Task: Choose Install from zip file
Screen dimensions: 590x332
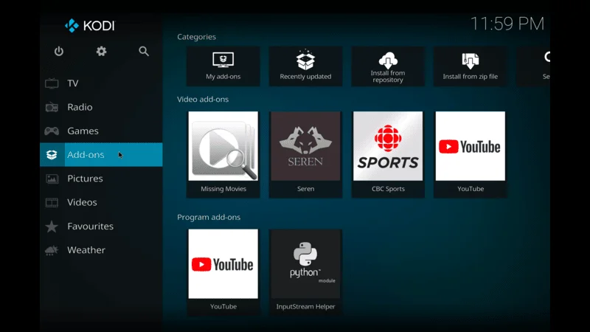Action: tap(471, 66)
